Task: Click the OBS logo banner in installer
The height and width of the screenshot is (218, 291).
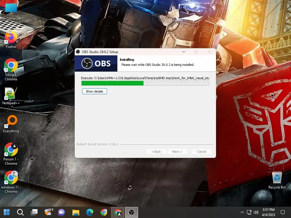Action: pyautogui.click(x=96, y=63)
